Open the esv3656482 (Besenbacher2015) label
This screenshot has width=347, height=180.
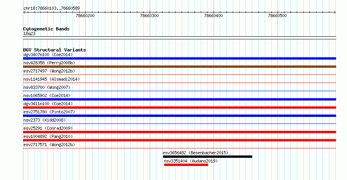pos(195,153)
